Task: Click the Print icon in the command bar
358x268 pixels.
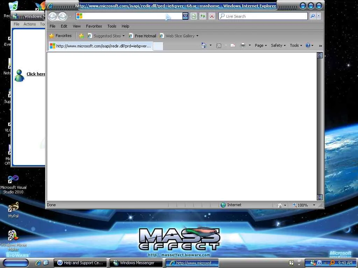Action: 243,46
